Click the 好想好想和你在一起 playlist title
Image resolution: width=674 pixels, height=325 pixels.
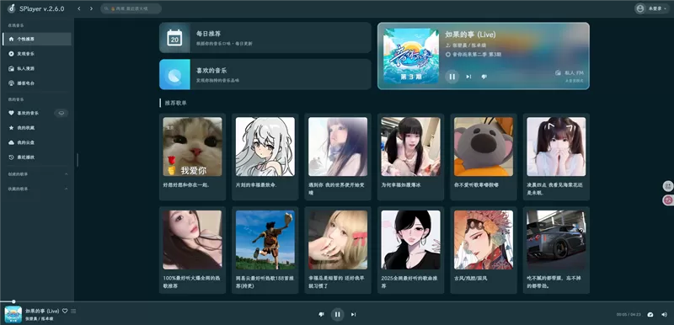186,185
